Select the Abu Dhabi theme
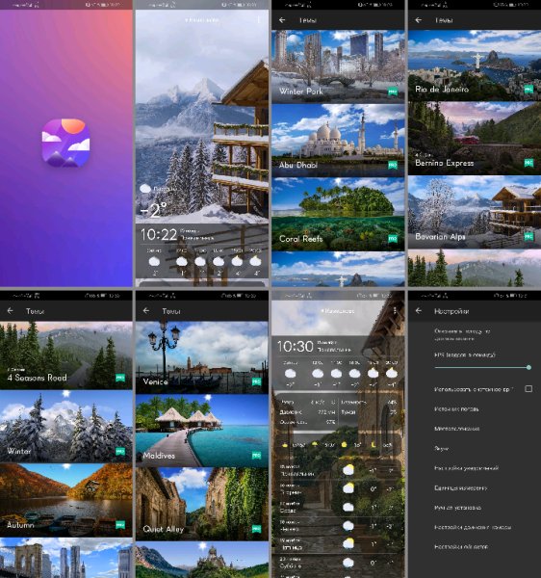 point(338,141)
